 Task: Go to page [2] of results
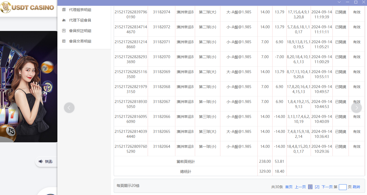[x=317, y=187]
